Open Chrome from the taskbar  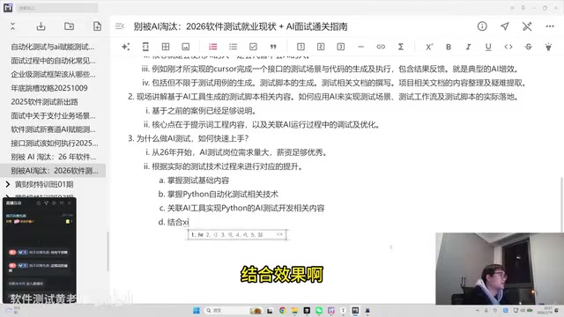pyautogui.click(x=282, y=311)
